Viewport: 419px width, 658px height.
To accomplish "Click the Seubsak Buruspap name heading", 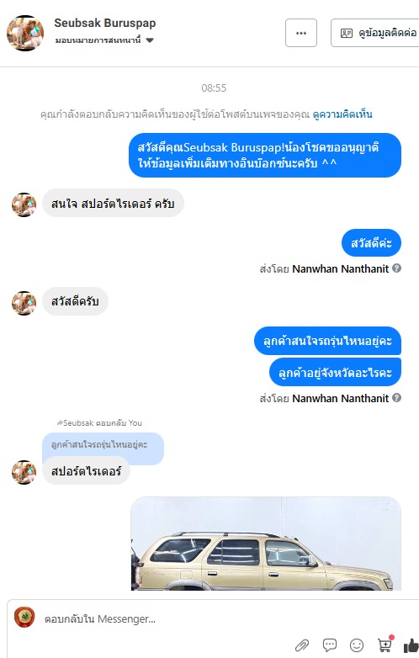I will tap(105, 23).
